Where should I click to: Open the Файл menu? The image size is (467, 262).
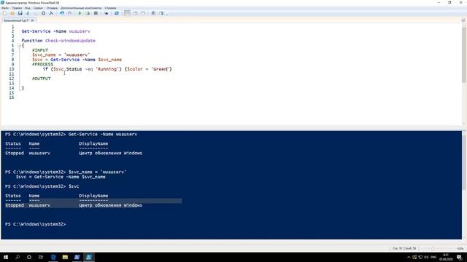click(x=5, y=8)
